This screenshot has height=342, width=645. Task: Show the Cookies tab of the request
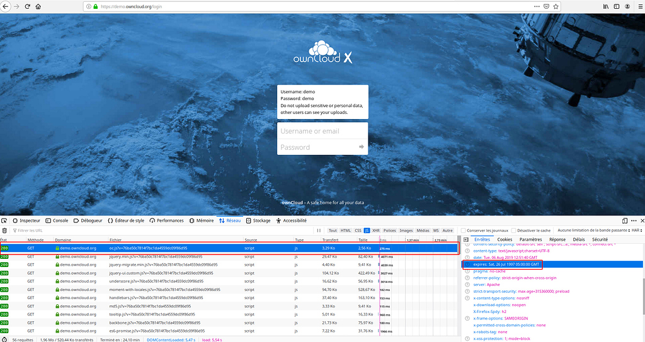[x=505, y=239]
